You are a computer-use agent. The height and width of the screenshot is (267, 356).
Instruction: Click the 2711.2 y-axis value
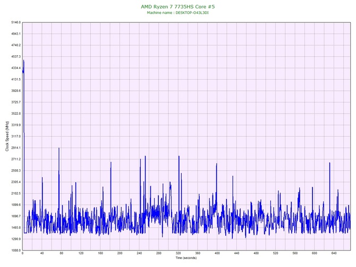pyautogui.click(x=16, y=159)
